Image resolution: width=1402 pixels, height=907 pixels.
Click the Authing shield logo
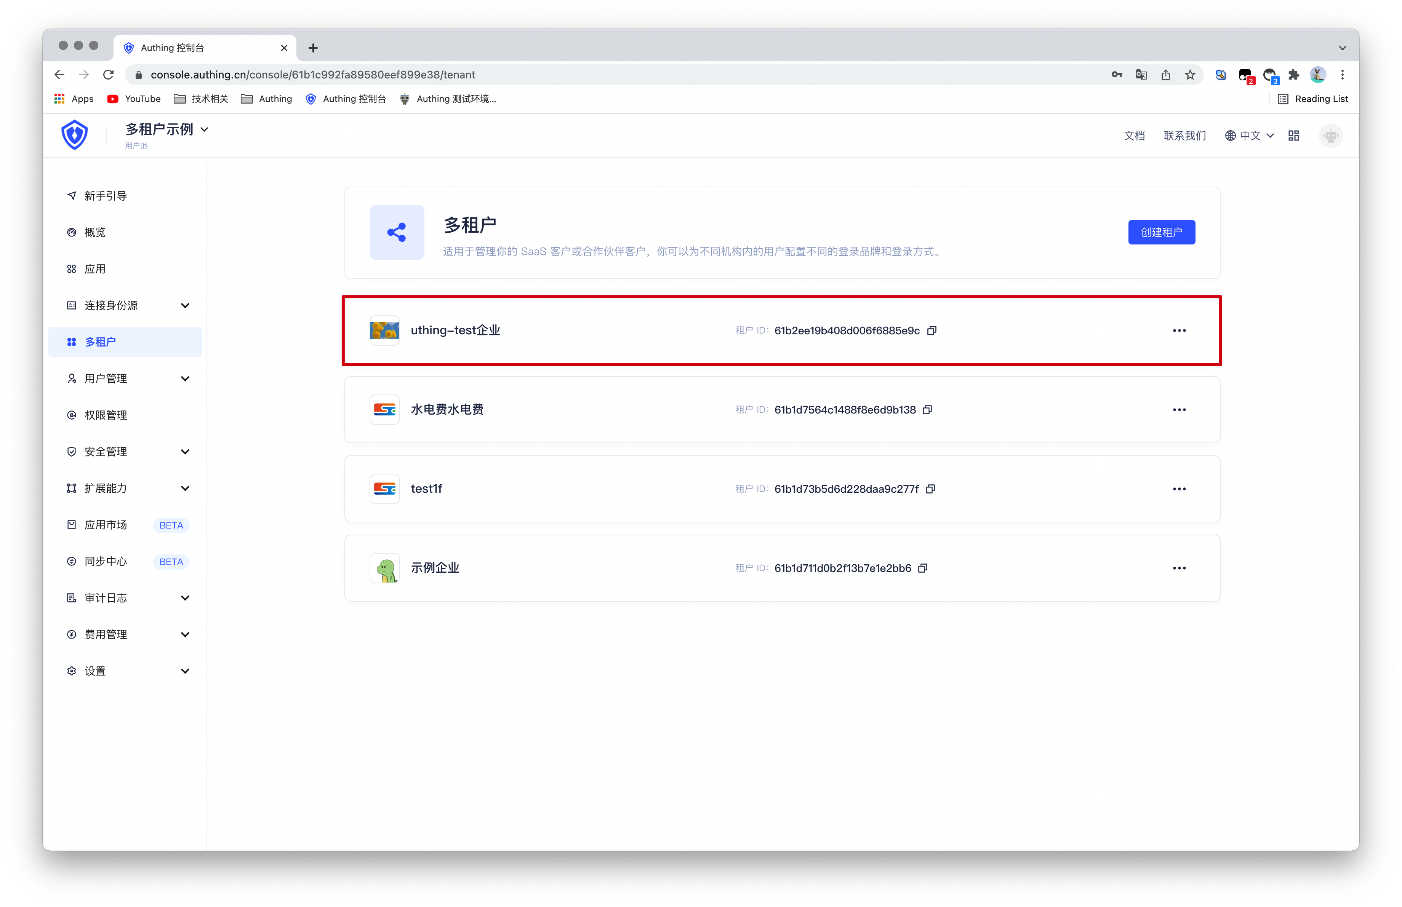point(75,135)
